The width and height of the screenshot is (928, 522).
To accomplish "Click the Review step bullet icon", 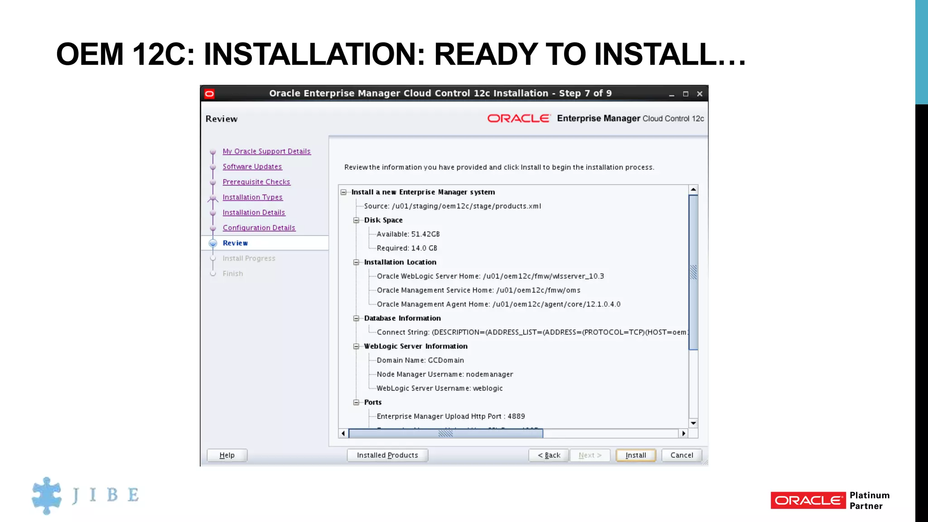I will pos(213,243).
